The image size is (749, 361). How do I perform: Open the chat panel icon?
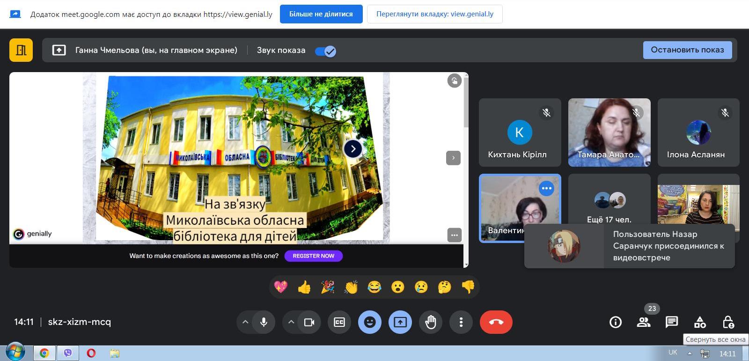click(x=672, y=322)
